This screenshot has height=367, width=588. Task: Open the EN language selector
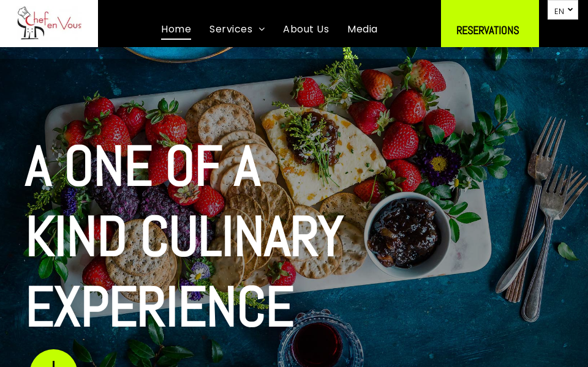tap(562, 10)
